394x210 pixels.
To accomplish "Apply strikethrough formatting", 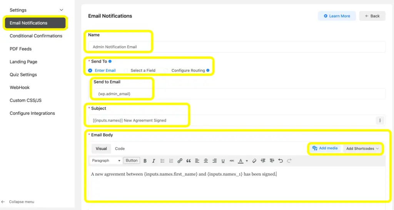I will tap(232, 160).
